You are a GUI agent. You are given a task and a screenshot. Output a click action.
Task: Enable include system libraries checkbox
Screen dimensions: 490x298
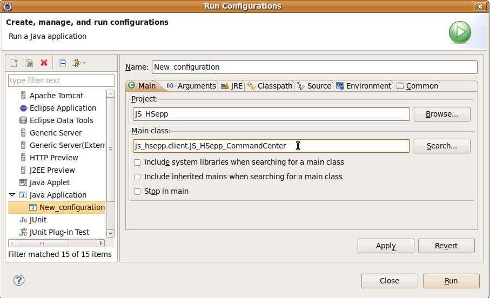[x=137, y=162]
